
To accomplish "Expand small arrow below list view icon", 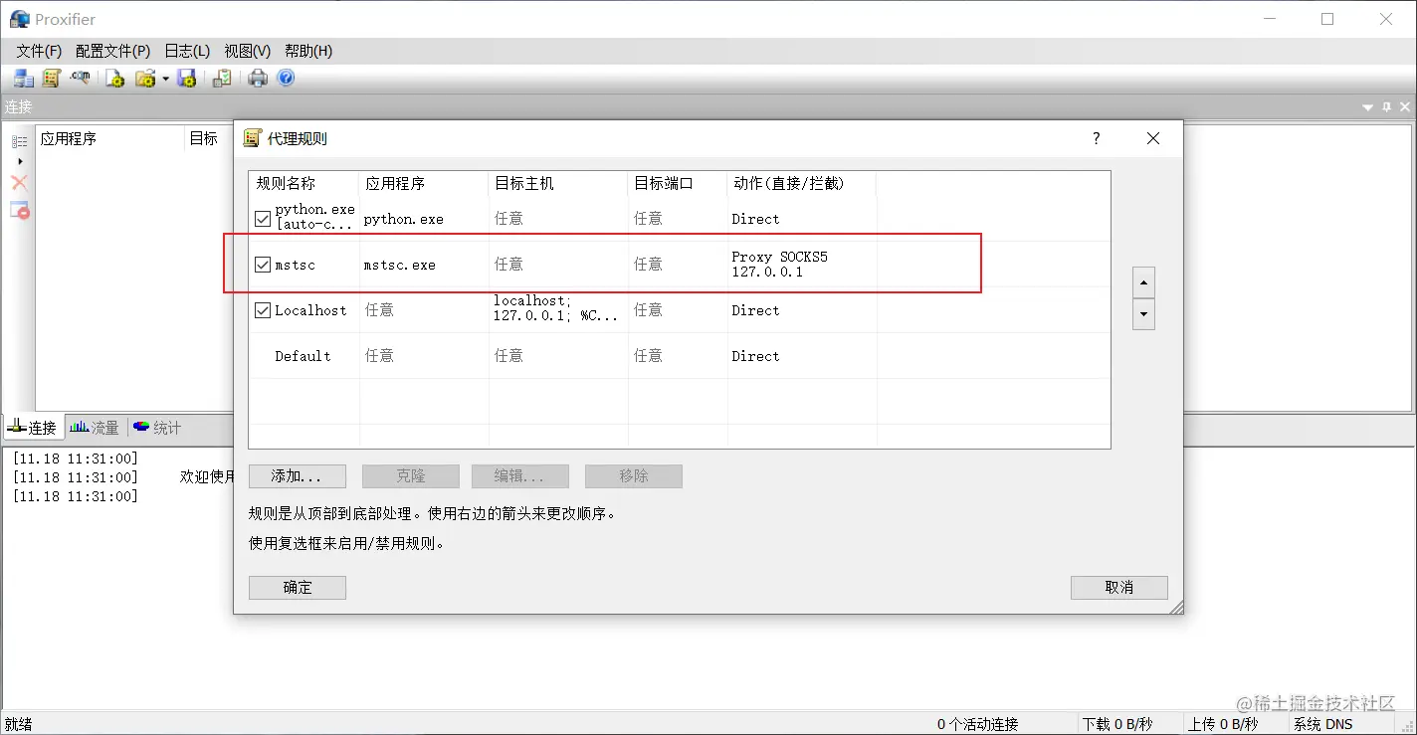I will coord(20,161).
